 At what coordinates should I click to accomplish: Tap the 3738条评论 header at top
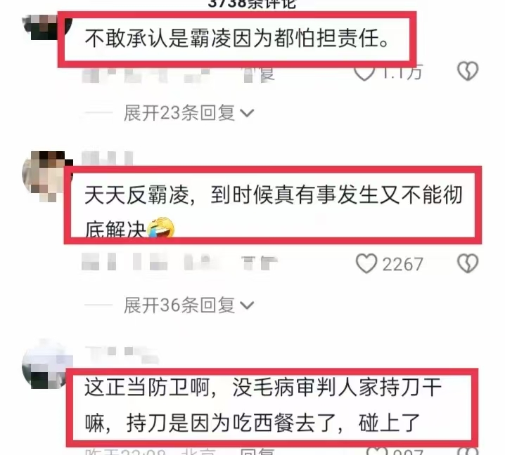click(252, 4)
